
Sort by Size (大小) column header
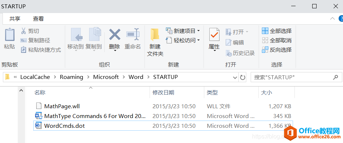(x=267, y=92)
